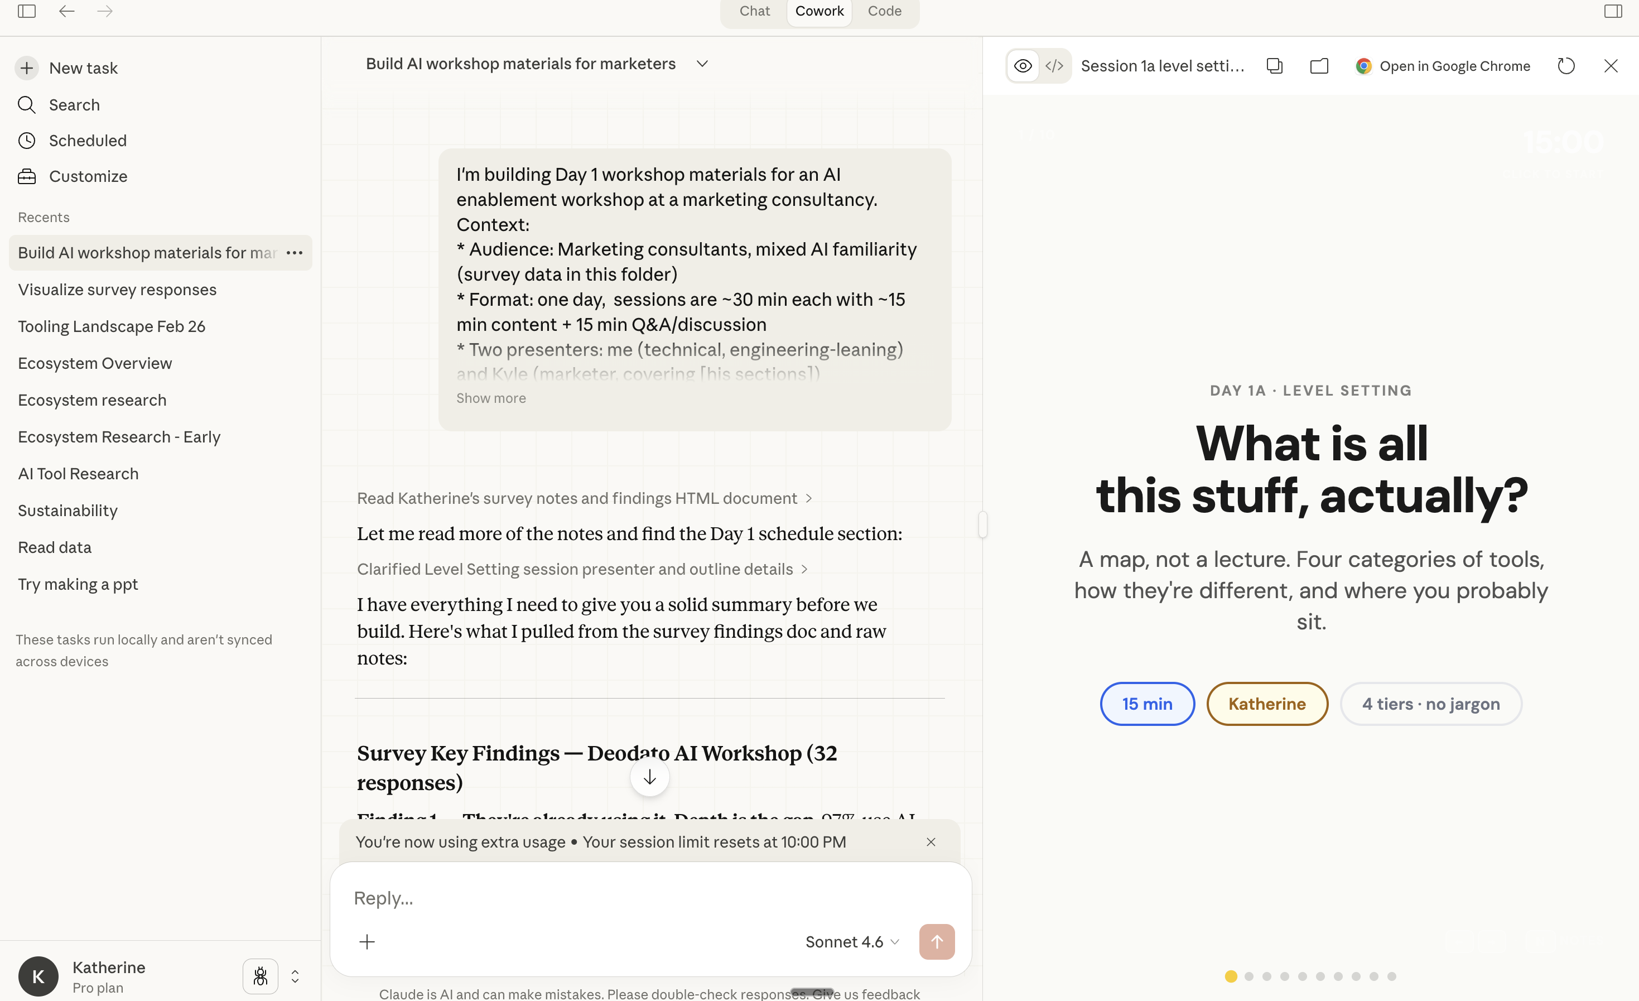Click the back navigation arrow

[66, 11]
